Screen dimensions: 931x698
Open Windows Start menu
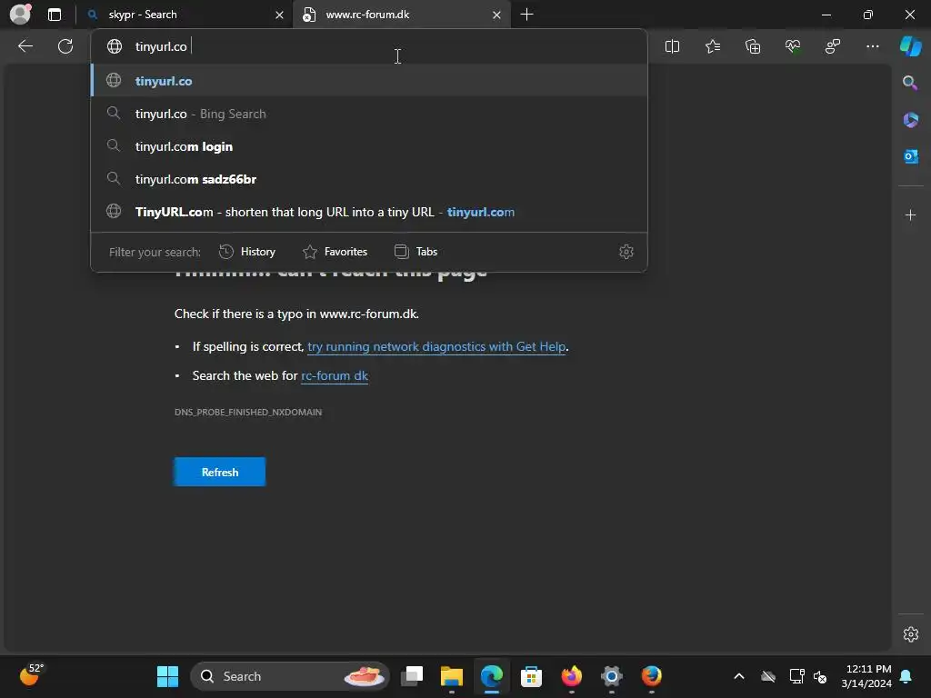tap(167, 676)
